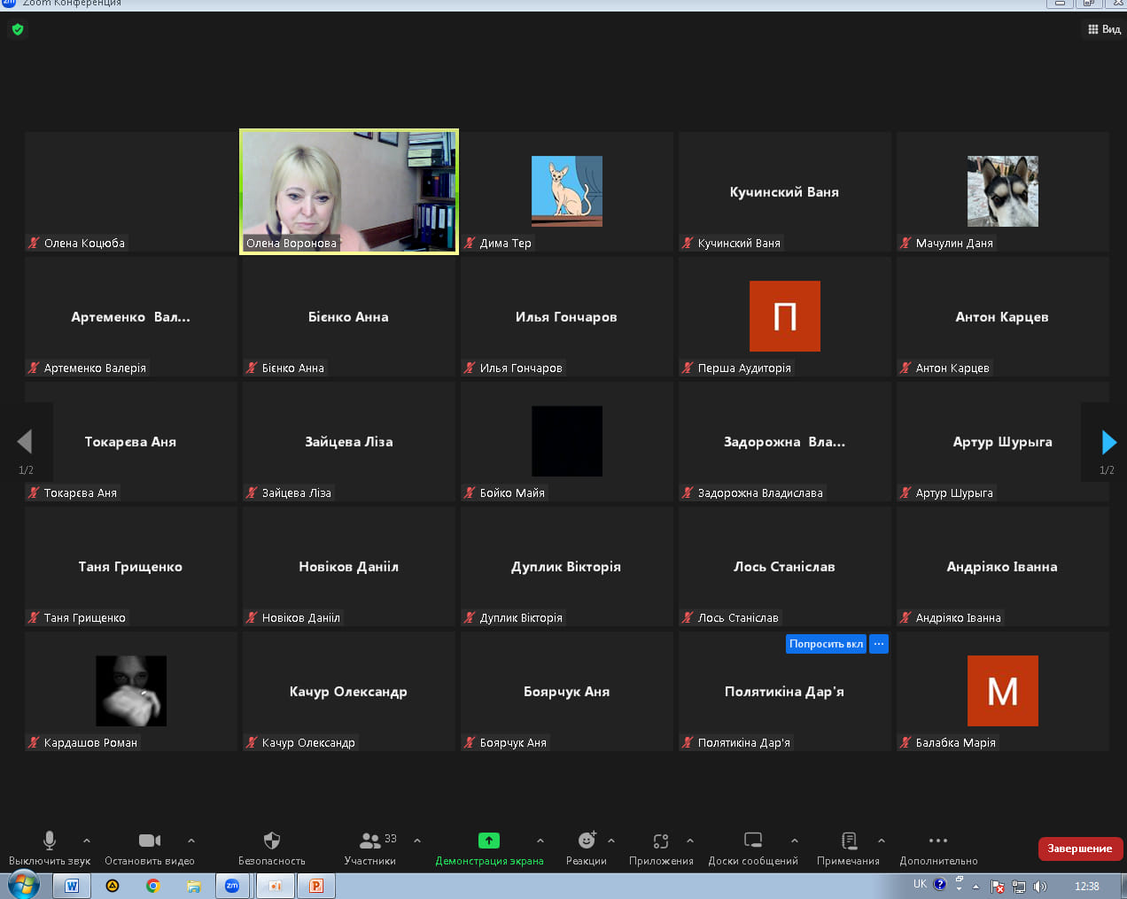Open the Security (Безопасность) shield icon
The image size is (1127, 899).
pos(272,841)
